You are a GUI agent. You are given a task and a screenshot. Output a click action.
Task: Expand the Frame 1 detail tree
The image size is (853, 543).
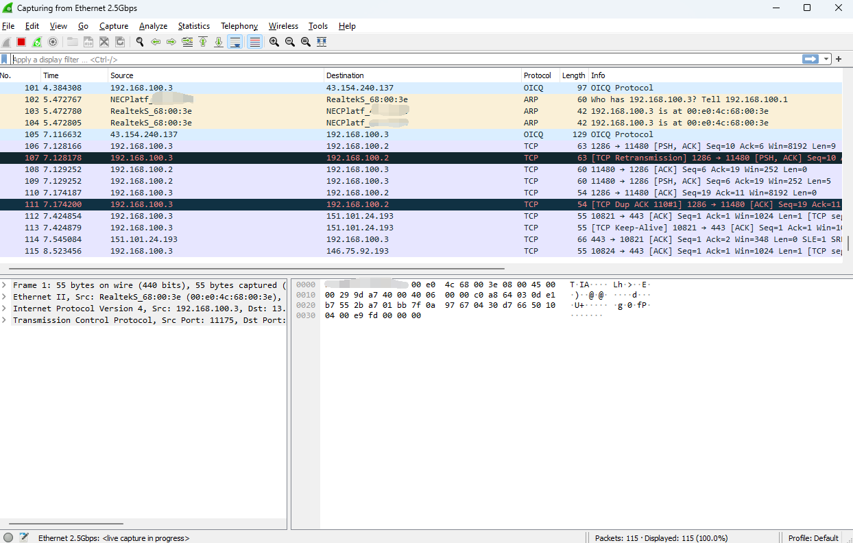click(x=4, y=285)
